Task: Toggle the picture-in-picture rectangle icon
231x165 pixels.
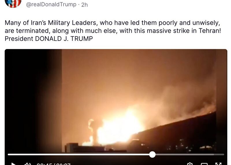Action: point(204,164)
